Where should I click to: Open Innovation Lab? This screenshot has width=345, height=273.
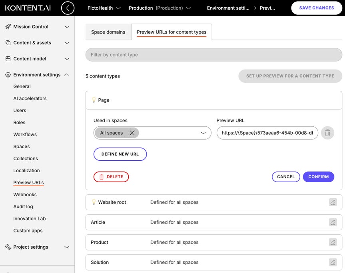[x=30, y=219]
